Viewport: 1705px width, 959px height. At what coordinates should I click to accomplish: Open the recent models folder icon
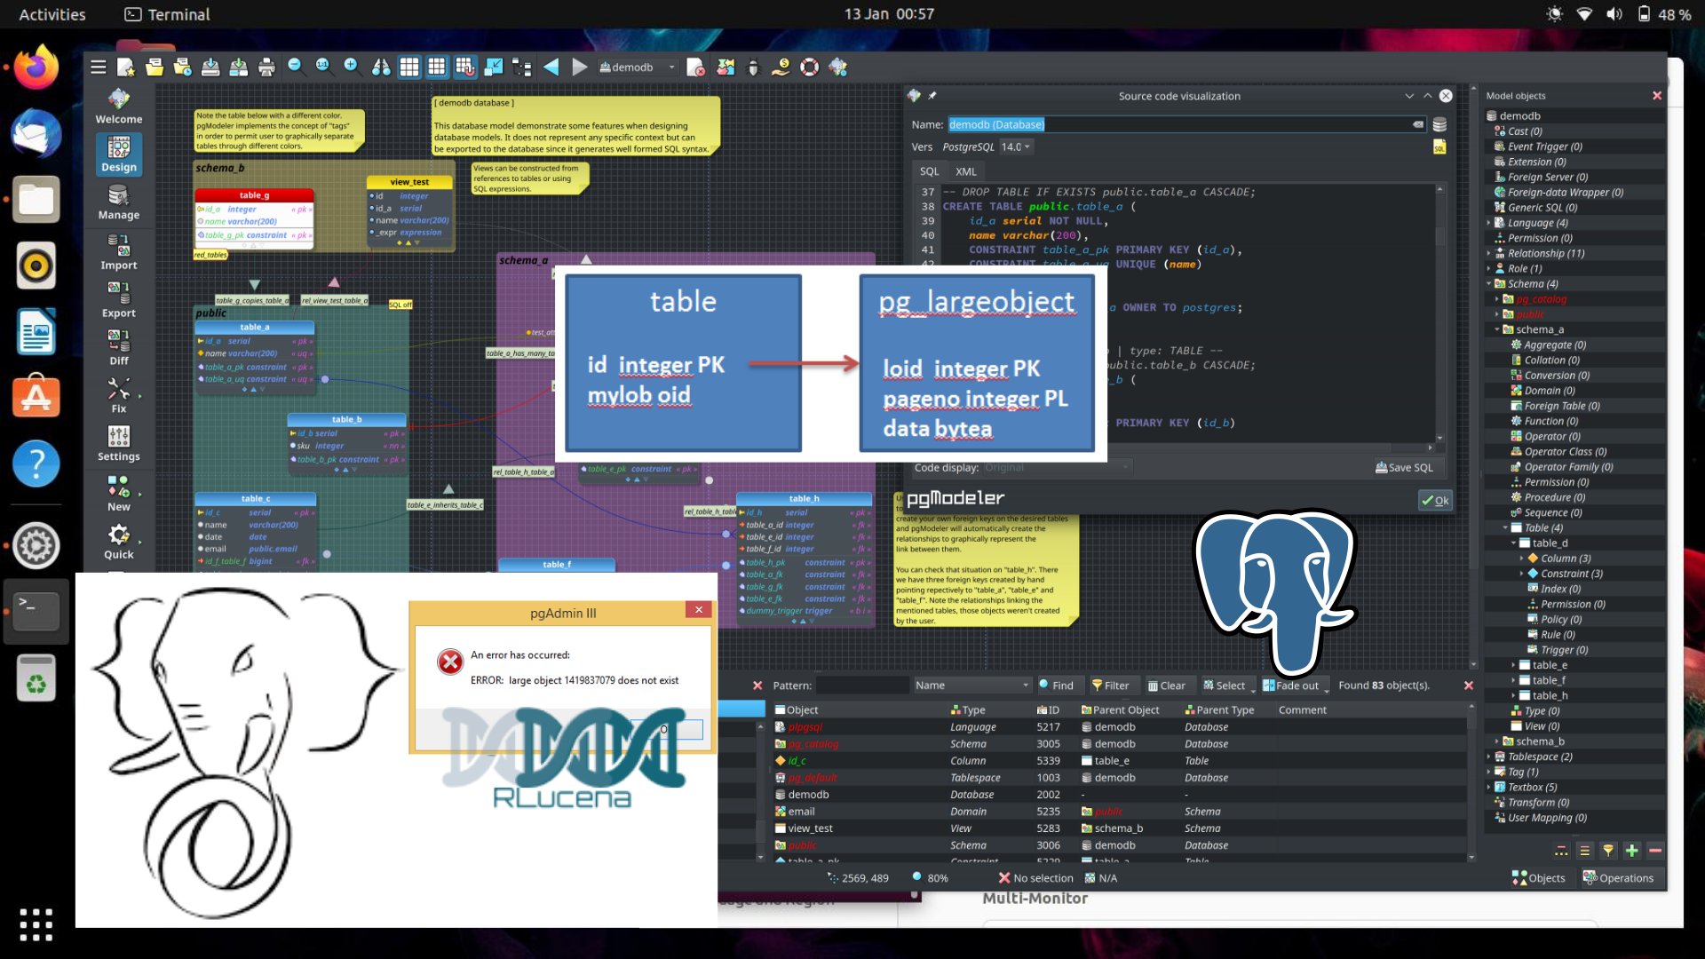(x=183, y=67)
